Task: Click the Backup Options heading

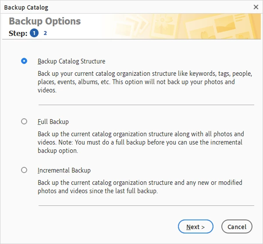Action: 45,21
